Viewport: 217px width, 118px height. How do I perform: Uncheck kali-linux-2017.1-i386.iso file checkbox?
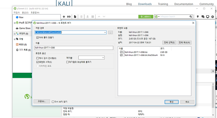point(121,52)
